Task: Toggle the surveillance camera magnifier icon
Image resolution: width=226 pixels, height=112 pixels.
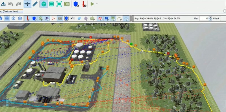Action: click(47, 18)
